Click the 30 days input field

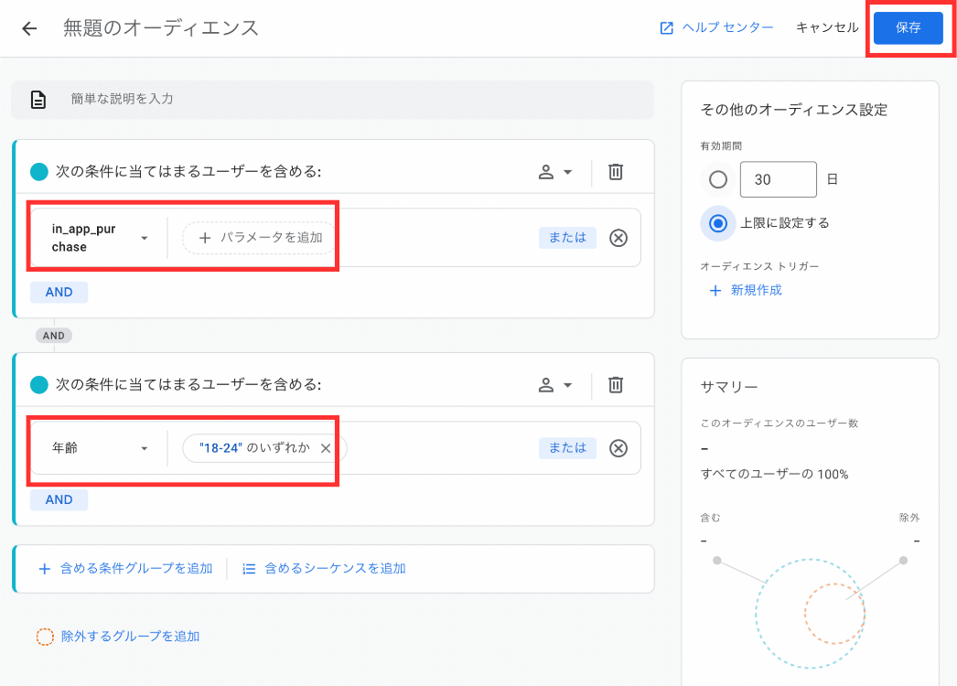click(x=779, y=179)
